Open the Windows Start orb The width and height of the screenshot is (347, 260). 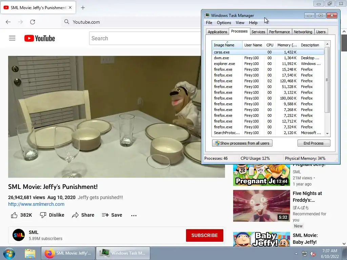pyautogui.click(x=9, y=253)
